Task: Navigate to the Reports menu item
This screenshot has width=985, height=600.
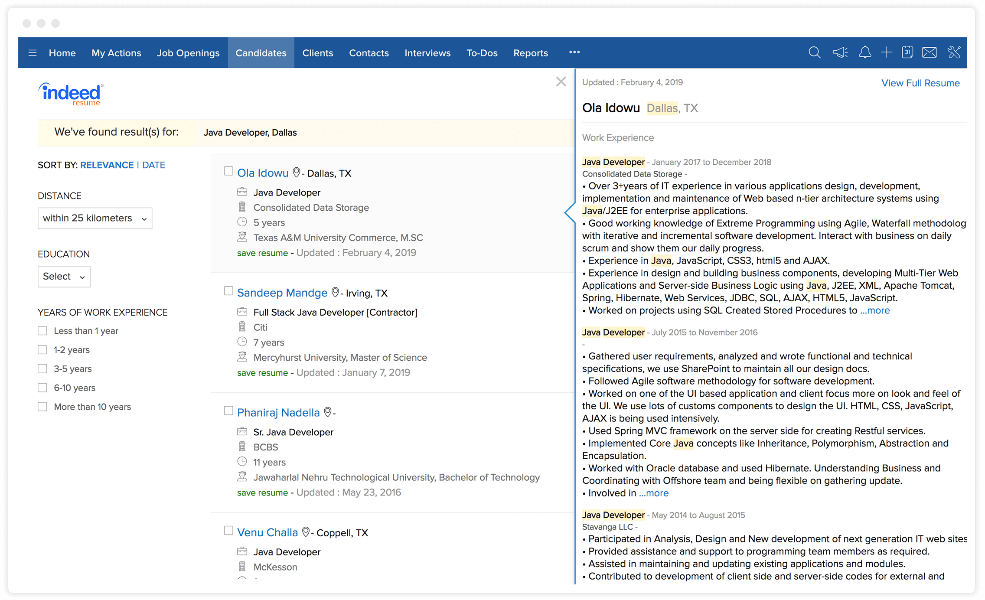Action: pos(531,53)
